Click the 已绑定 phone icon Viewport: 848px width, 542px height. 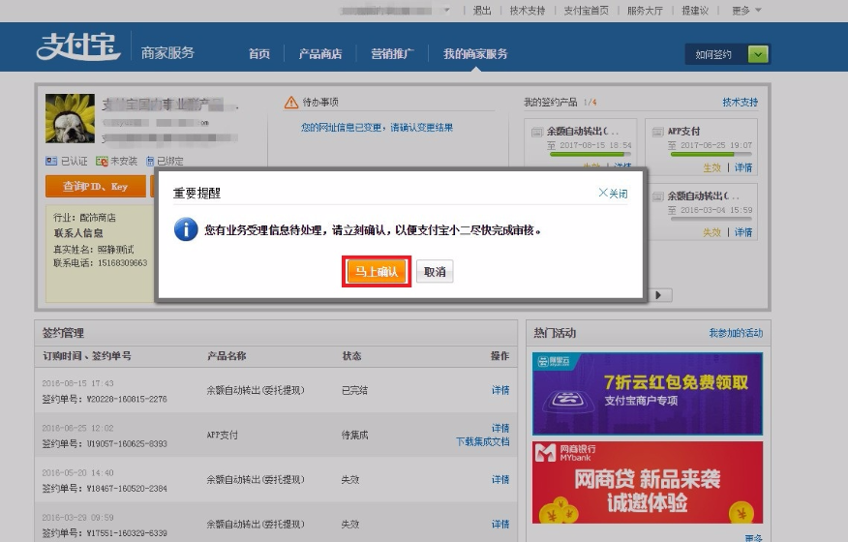click(150, 162)
